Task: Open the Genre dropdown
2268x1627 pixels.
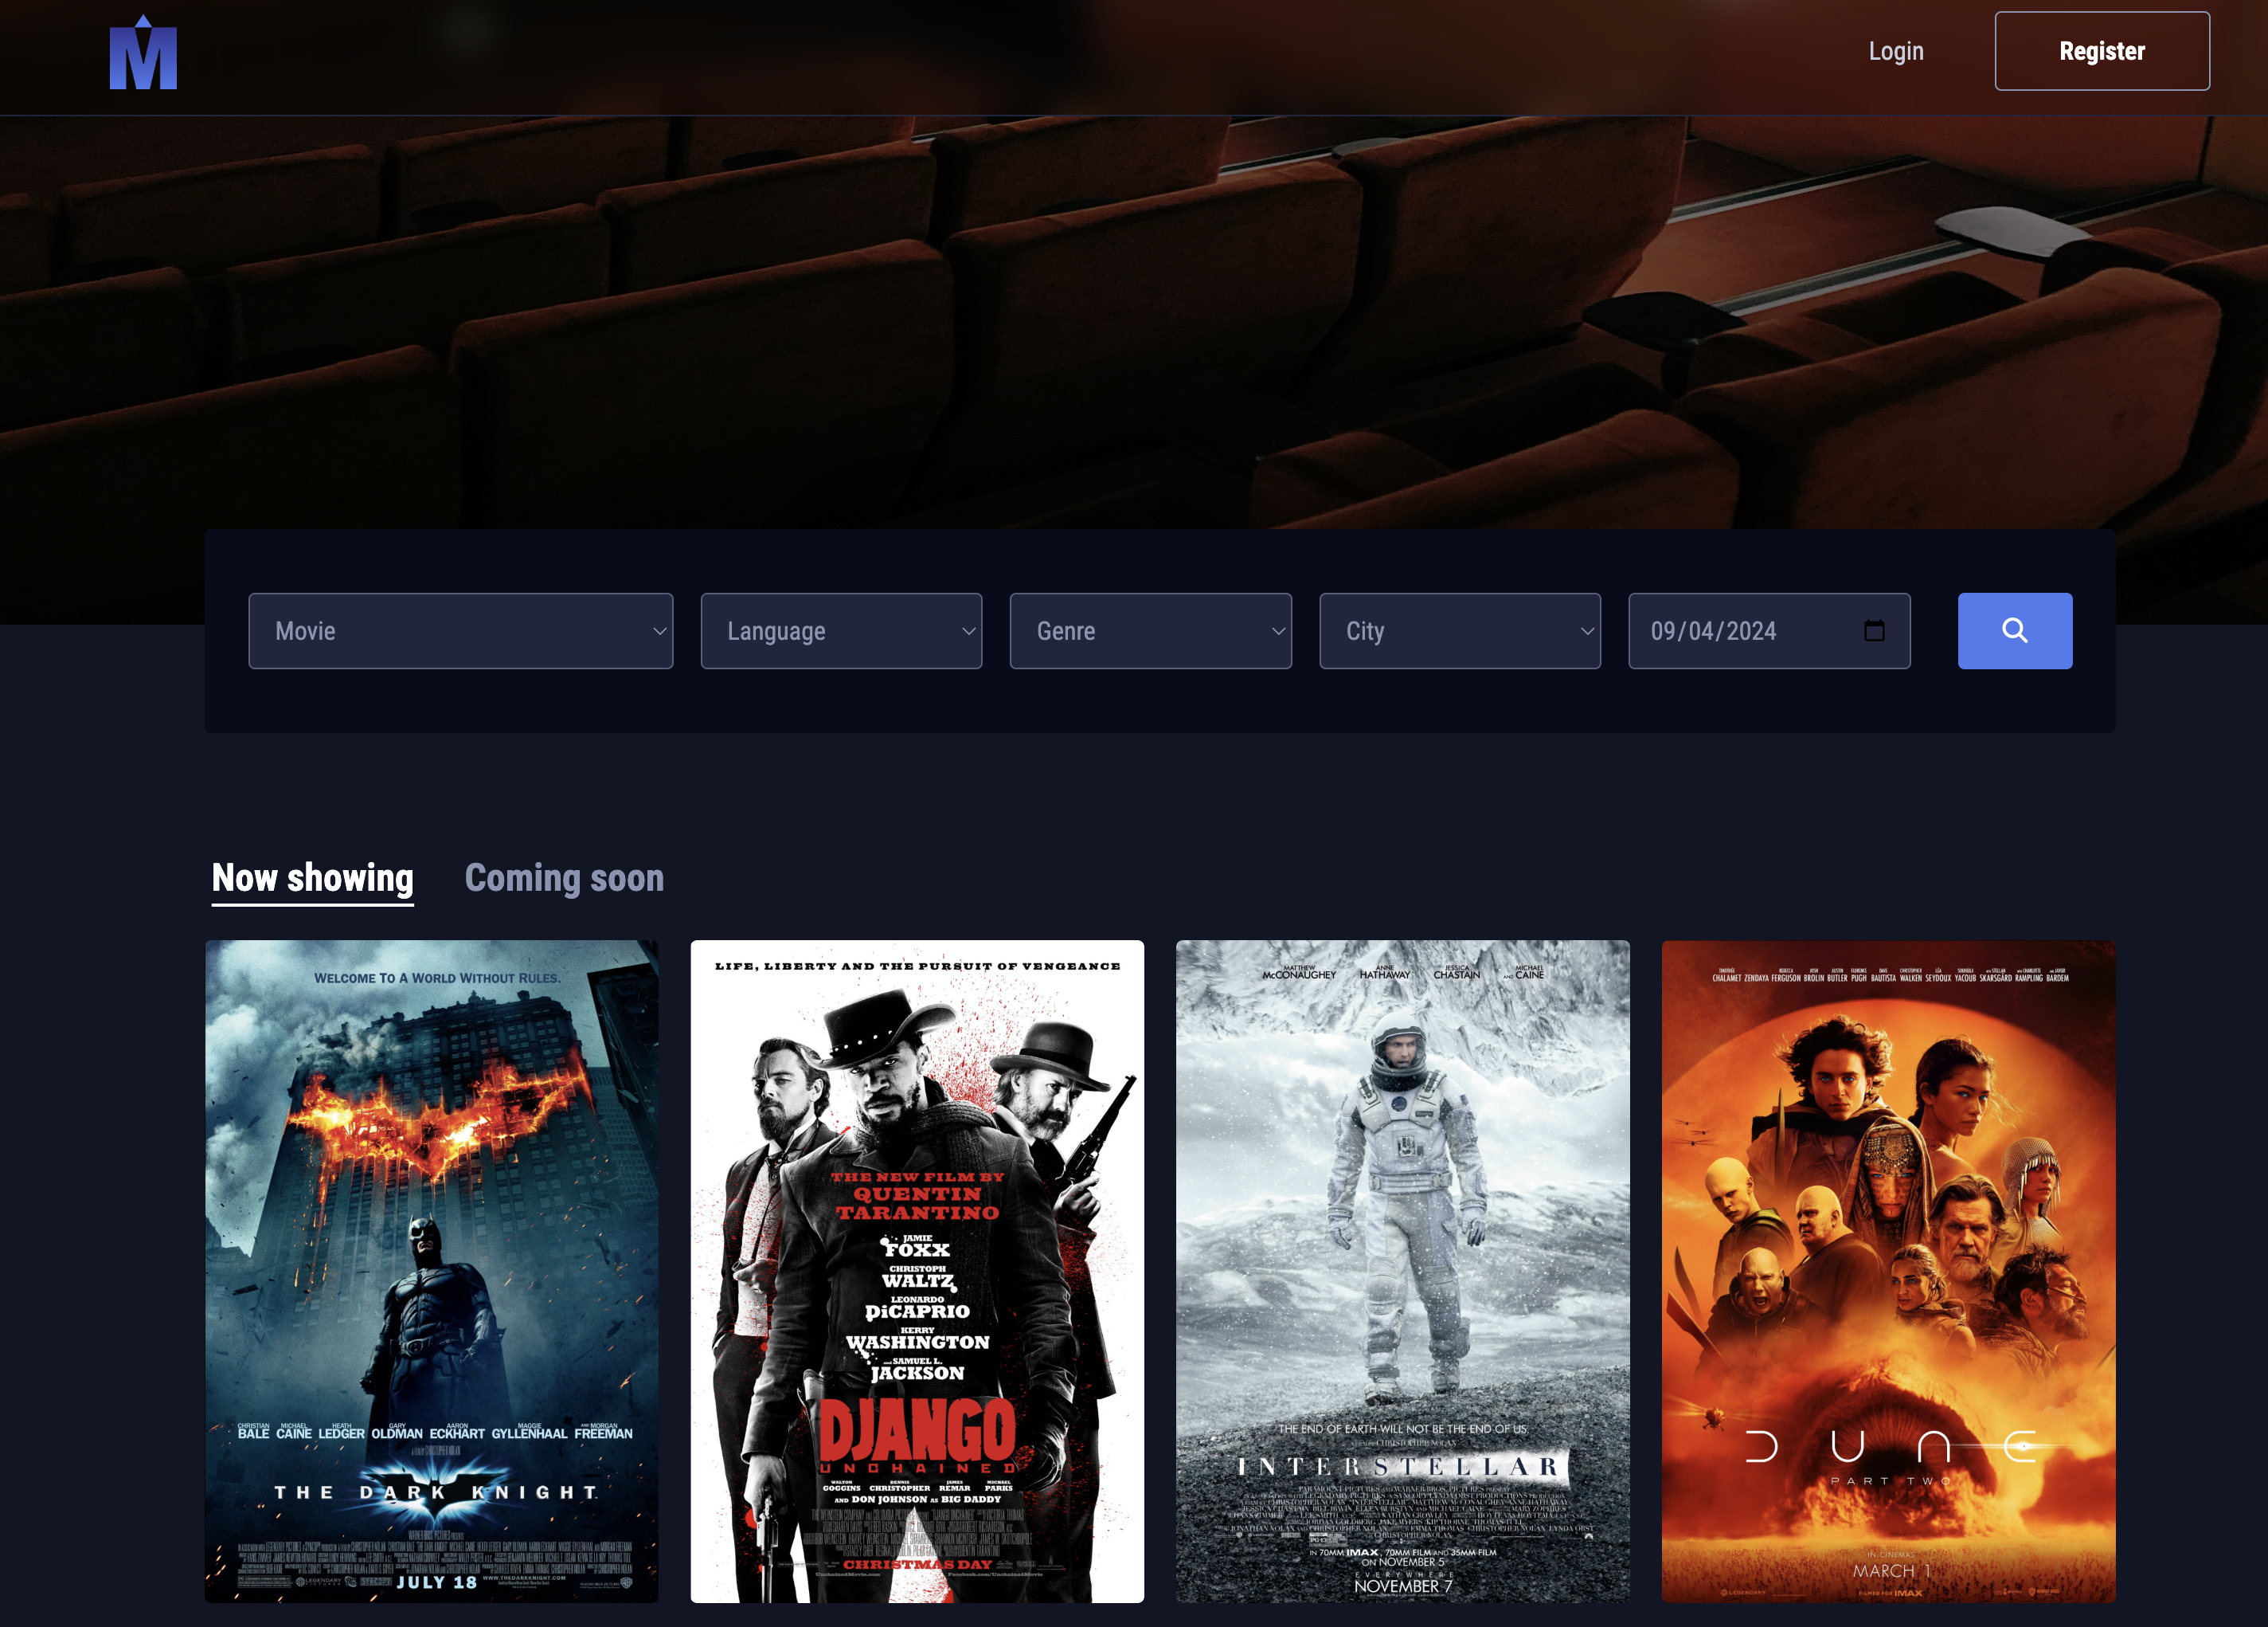Action: point(1150,631)
